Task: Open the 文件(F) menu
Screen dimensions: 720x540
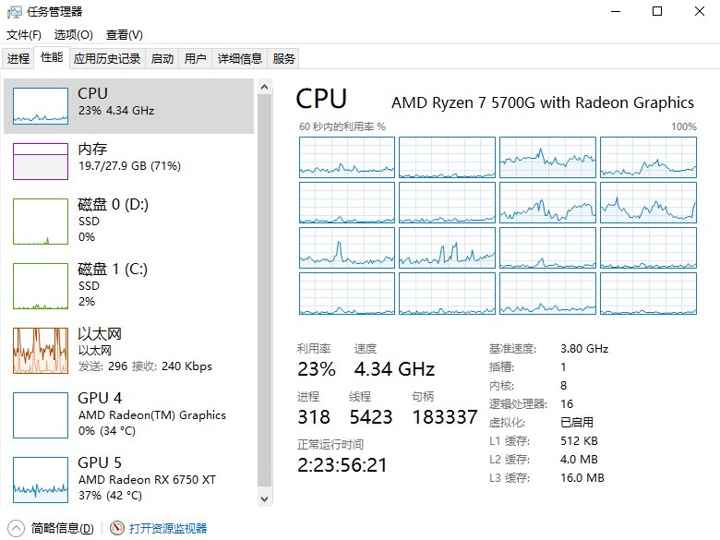Action: tap(24, 35)
